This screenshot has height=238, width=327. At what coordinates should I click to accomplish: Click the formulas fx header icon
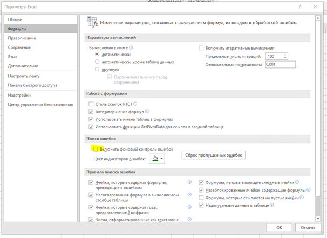tap(92, 22)
